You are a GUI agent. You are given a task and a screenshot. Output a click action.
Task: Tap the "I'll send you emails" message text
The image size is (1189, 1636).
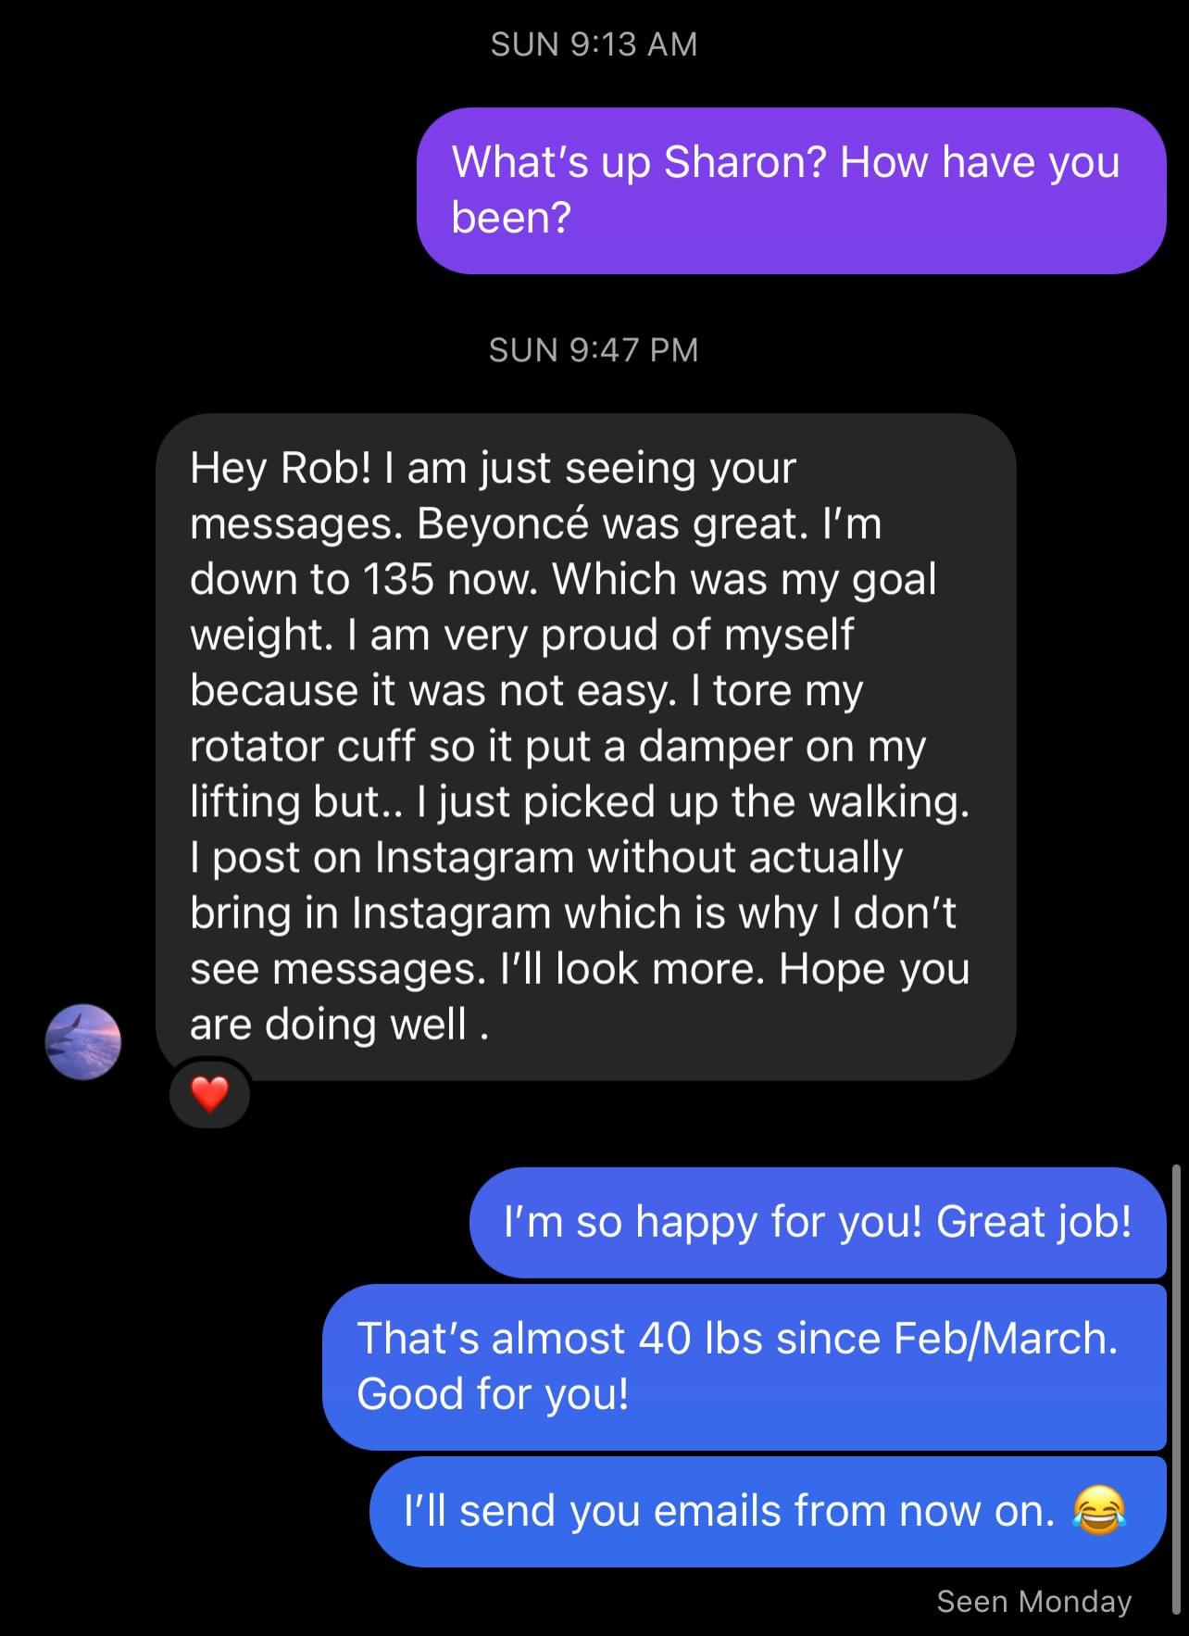tap(729, 1511)
